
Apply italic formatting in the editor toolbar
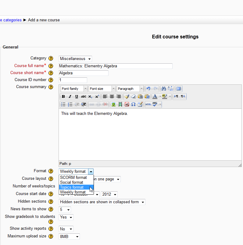70,97
